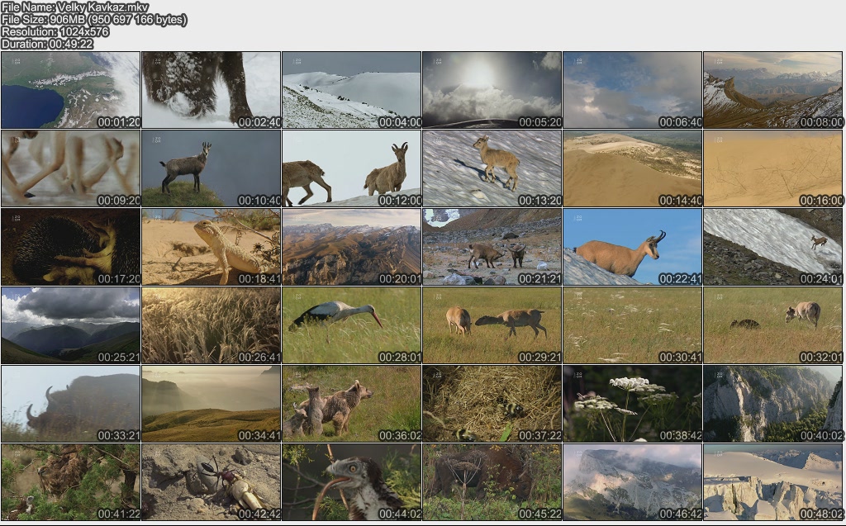Click the Duration 00:49:22 text
Screen dimensions: 846x526
tap(47, 44)
